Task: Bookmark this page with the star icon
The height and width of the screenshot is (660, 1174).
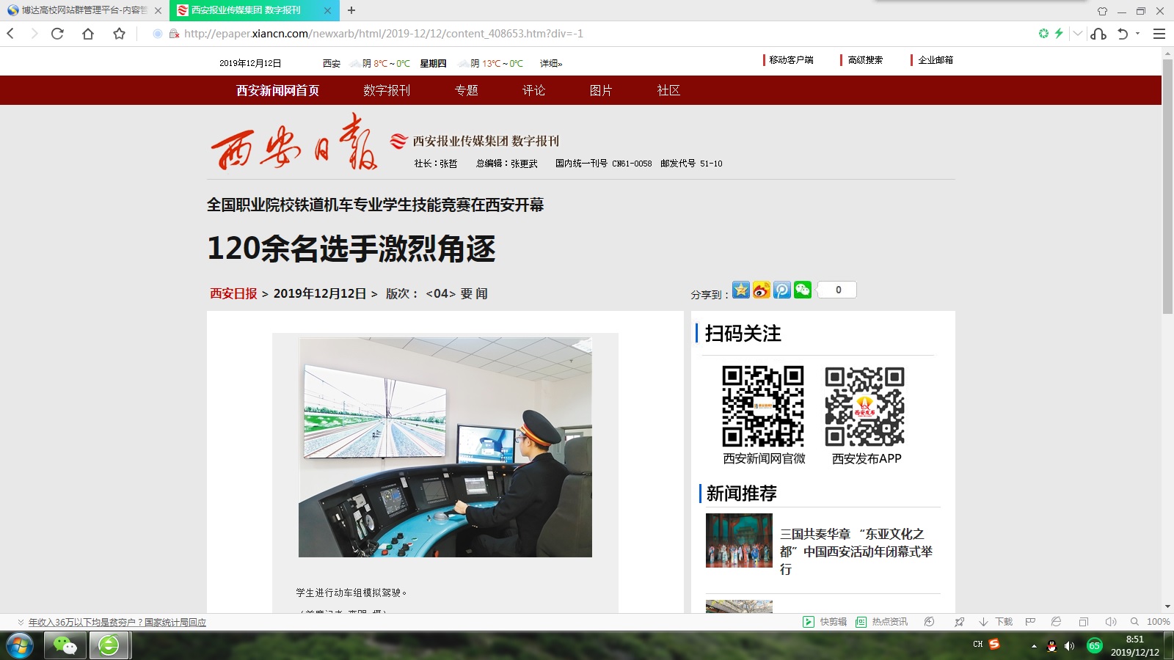Action: [119, 34]
